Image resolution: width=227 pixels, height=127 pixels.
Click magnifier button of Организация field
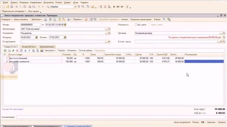coord(109,29)
